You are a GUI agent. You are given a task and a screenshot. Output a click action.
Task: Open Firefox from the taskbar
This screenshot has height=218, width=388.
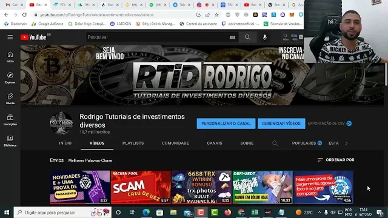click(x=228, y=212)
